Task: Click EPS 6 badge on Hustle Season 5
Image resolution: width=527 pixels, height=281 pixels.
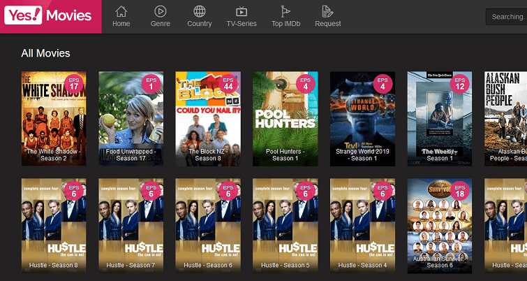Action: (306, 191)
